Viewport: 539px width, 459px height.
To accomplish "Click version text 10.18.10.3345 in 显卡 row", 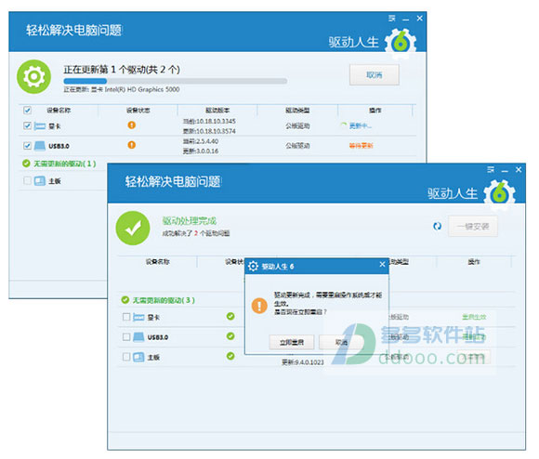I will pyautogui.click(x=216, y=122).
